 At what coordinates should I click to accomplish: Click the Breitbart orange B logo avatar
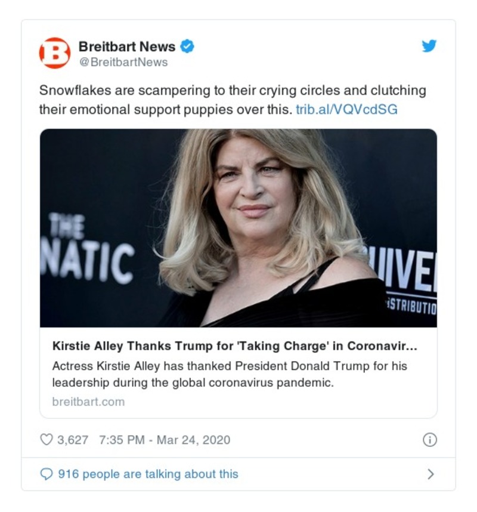(x=55, y=53)
